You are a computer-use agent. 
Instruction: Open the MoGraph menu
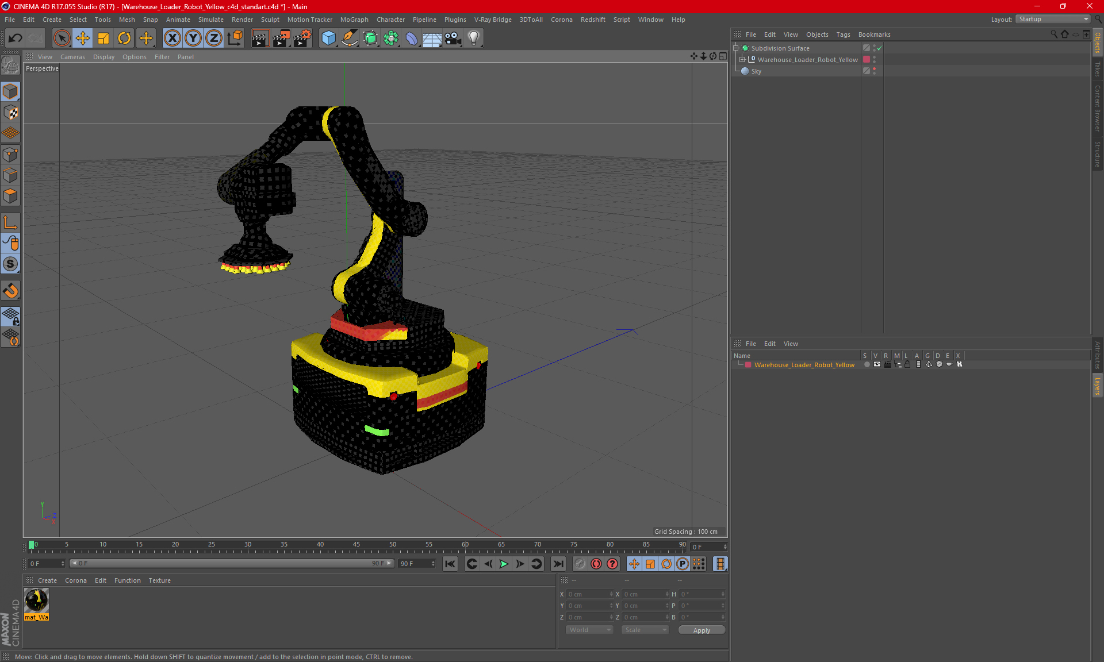pyautogui.click(x=354, y=20)
